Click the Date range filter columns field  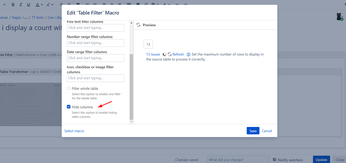pyautogui.click(x=96, y=58)
